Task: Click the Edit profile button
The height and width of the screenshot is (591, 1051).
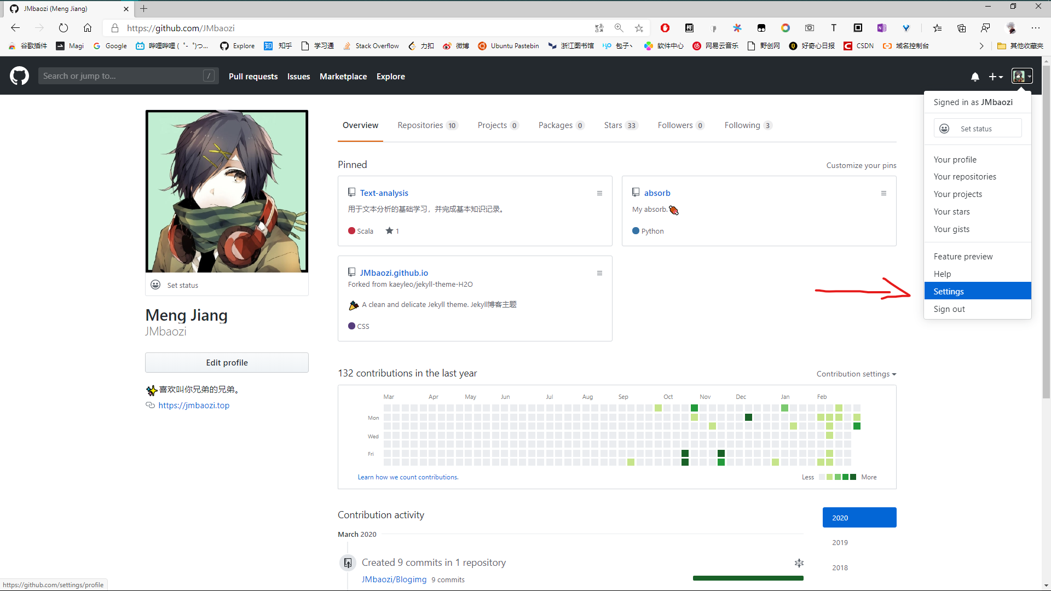Action: [227, 362]
